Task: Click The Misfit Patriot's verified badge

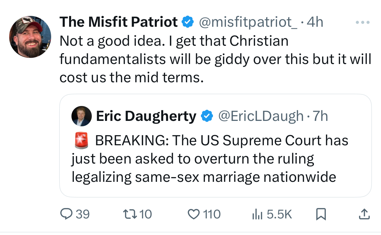Action: pyautogui.click(x=188, y=22)
